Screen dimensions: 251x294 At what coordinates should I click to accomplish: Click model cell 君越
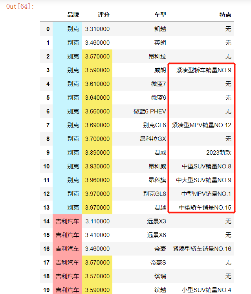pyautogui.click(x=160, y=208)
